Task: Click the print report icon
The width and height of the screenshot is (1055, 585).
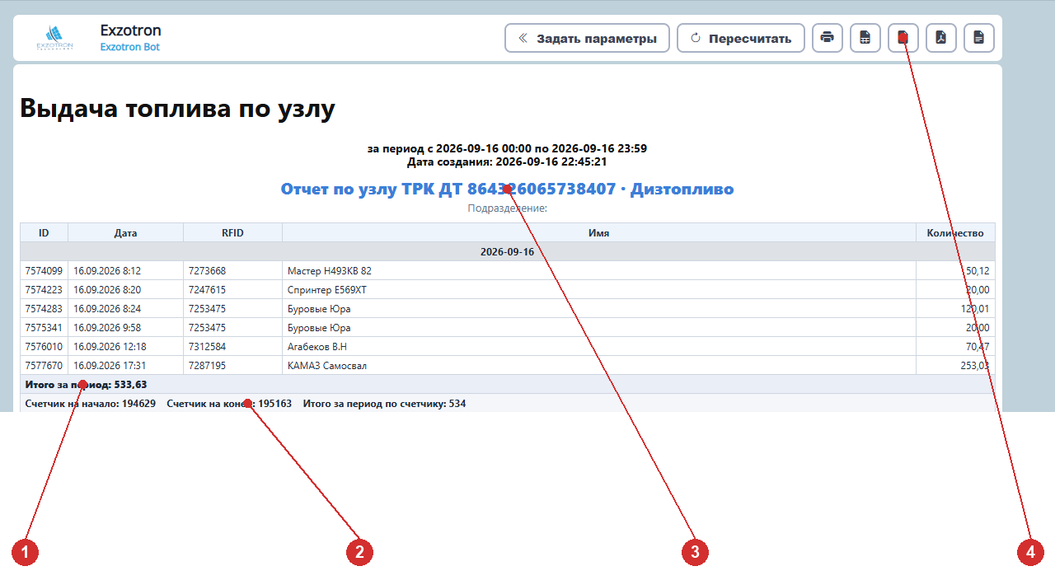Action: [x=828, y=38]
